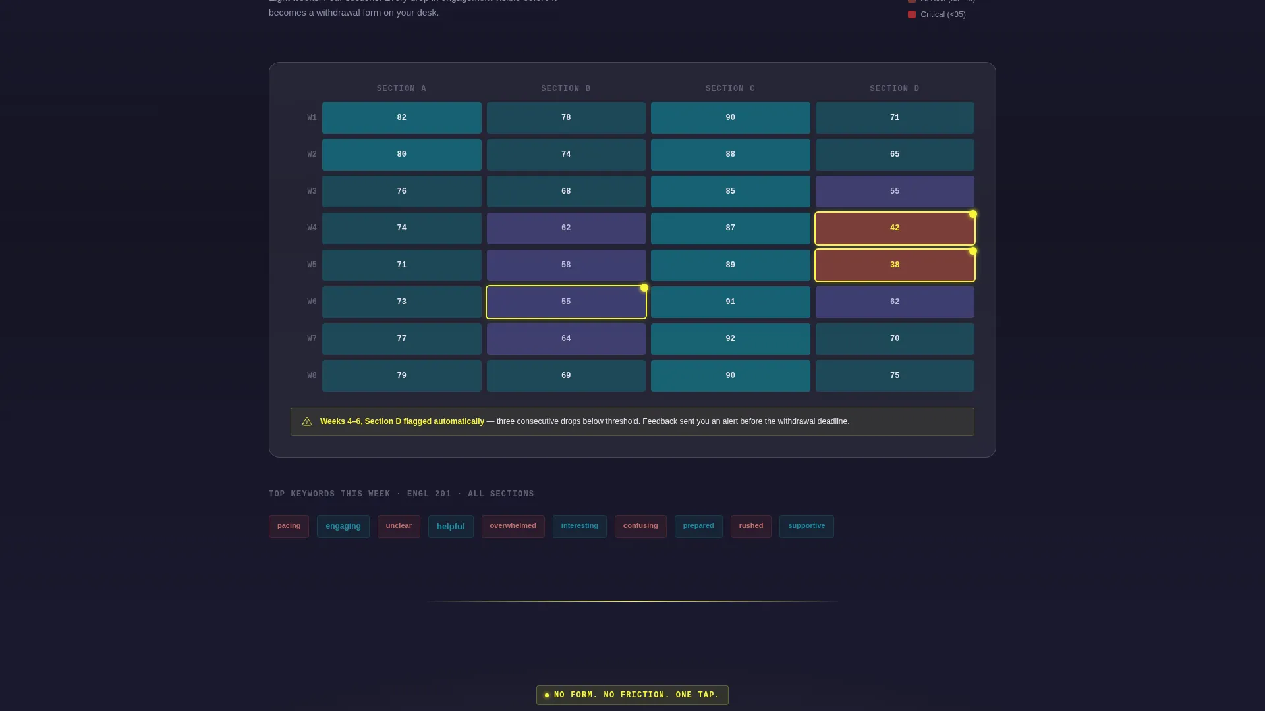The width and height of the screenshot is (1265, 711).
Task: Choose the 'confusing' keyword tag
Action: [640, 527]
